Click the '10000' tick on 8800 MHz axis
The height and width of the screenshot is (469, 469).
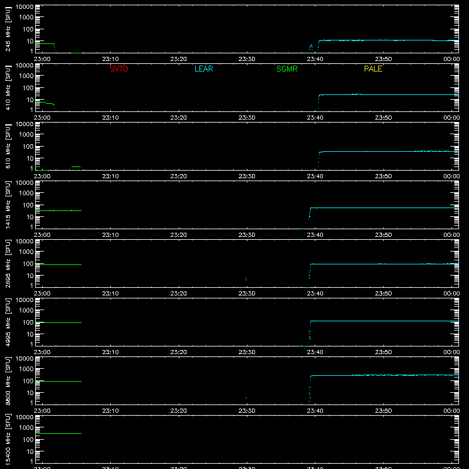(25, 359)
